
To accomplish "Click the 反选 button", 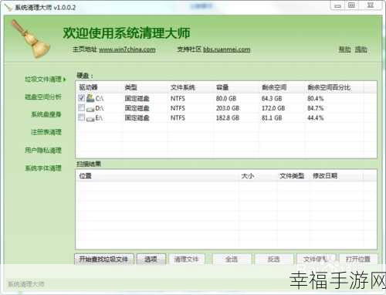I will coord(274,259).
